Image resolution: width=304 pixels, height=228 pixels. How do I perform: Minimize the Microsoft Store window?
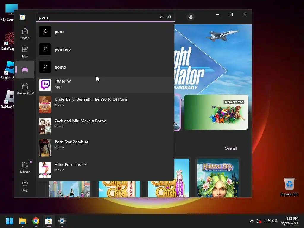tap(218, 15)
